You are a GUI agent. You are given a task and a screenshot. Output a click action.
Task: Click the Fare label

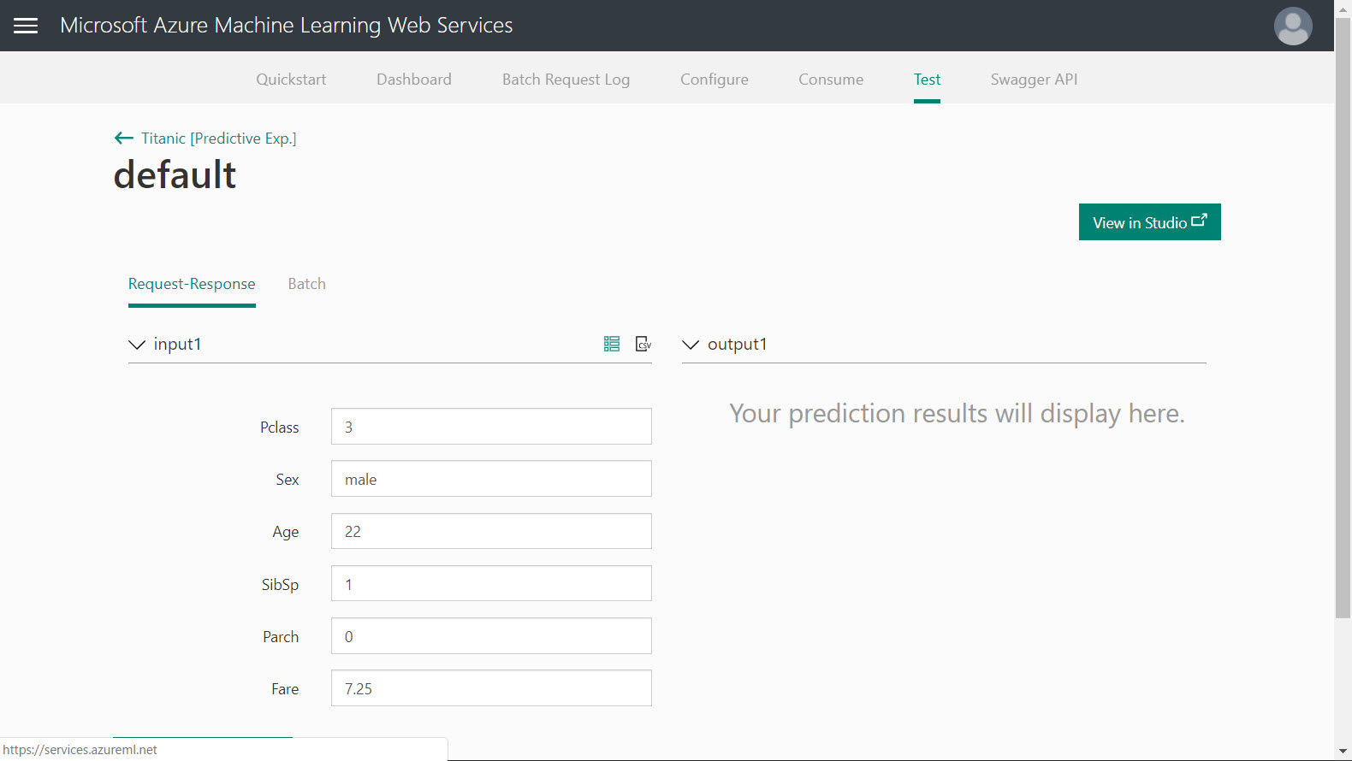[x=285, y=689]
